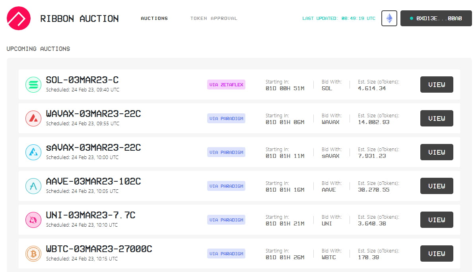Click starting countdown 01D 01H 11M

pos(285,156)
